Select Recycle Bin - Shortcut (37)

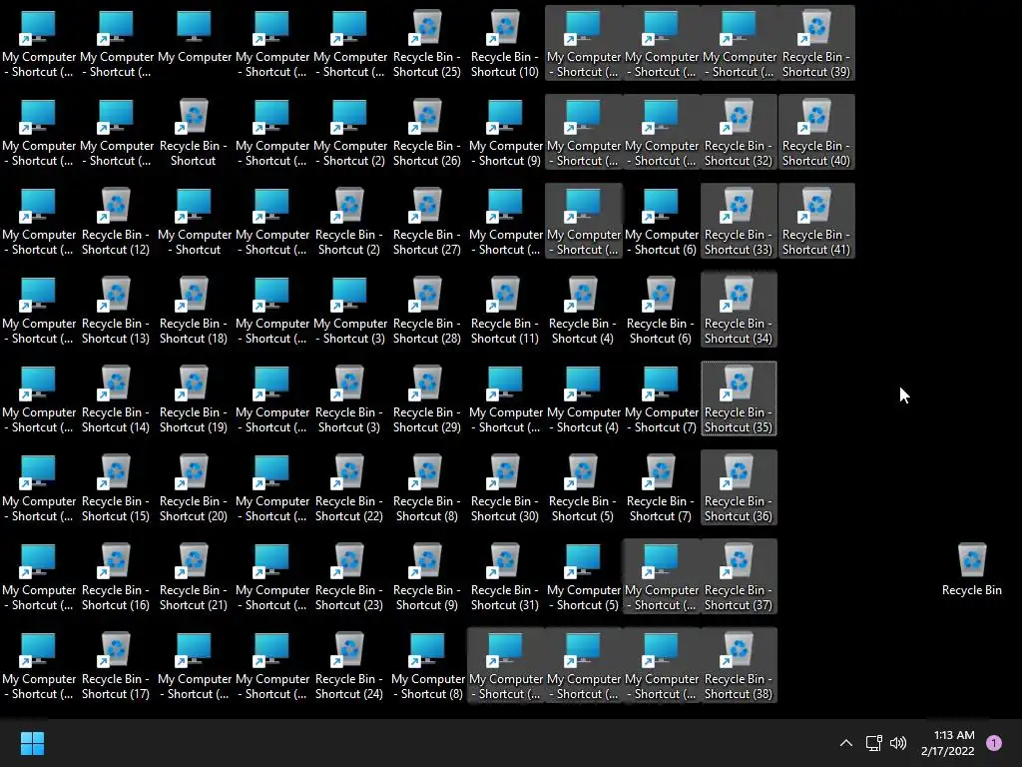(739, 577)
